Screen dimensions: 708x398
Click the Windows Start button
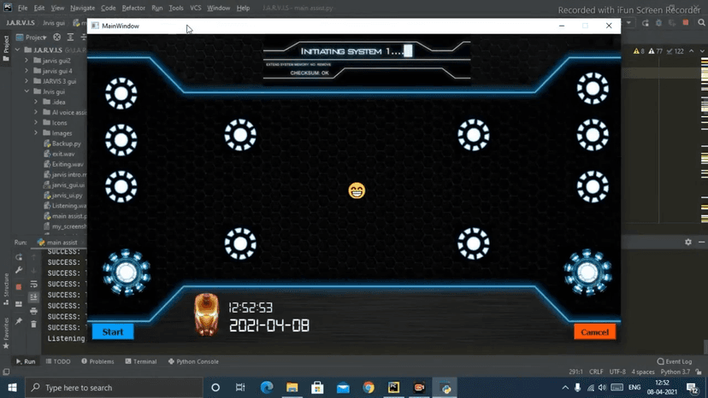[x=12, y=388]
